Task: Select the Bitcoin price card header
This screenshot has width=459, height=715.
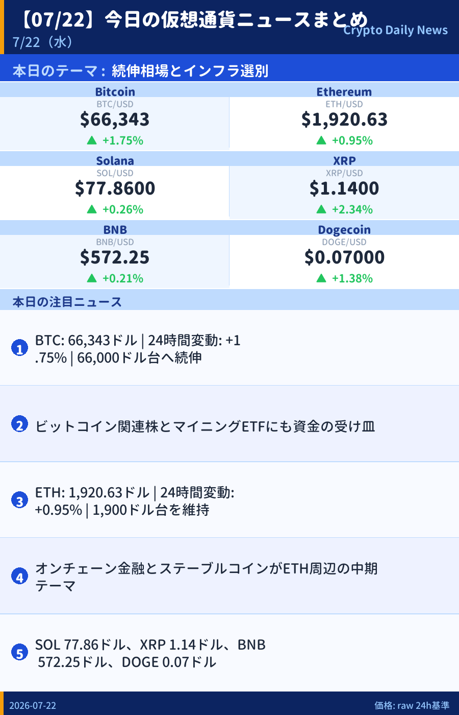Action: pos(115,91)
